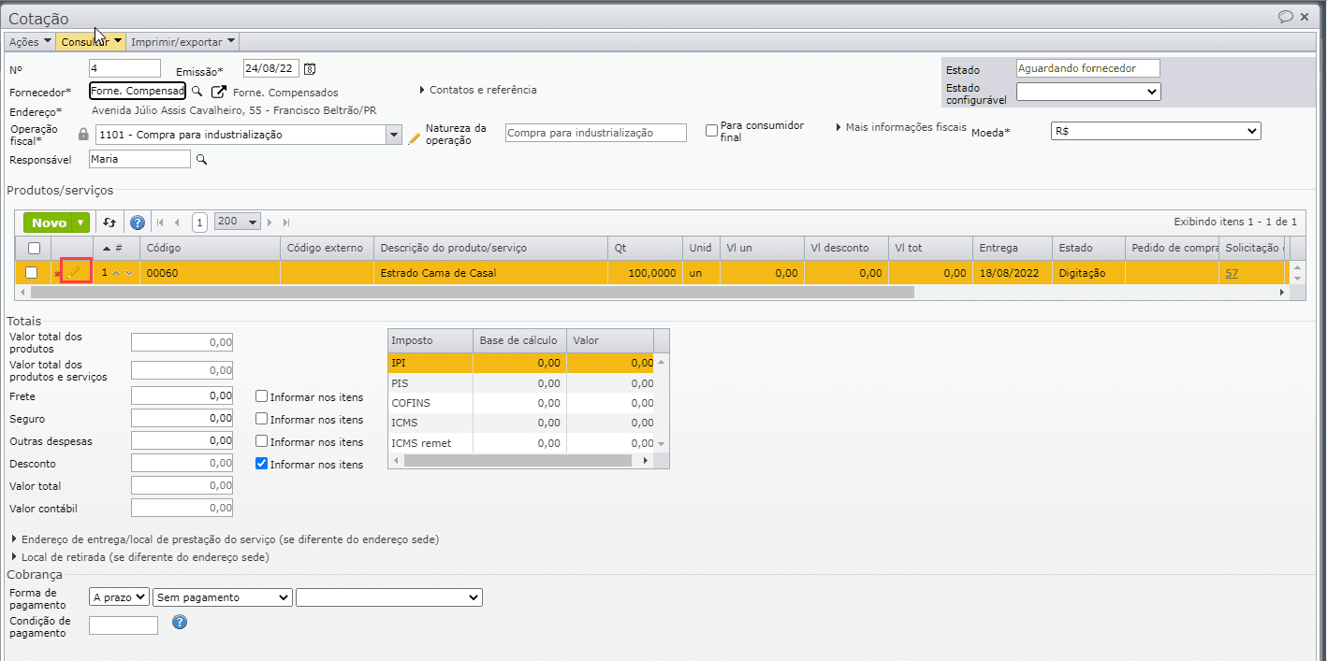Click magnifier search icon beside Responsável field
The height and width of the screenshot is (661, 1327).
(200, 160)
